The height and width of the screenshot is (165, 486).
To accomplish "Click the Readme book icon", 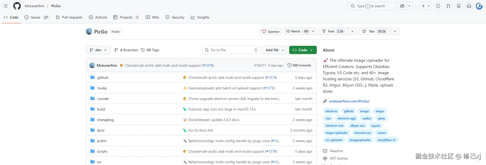I will (x=325, y=151).
